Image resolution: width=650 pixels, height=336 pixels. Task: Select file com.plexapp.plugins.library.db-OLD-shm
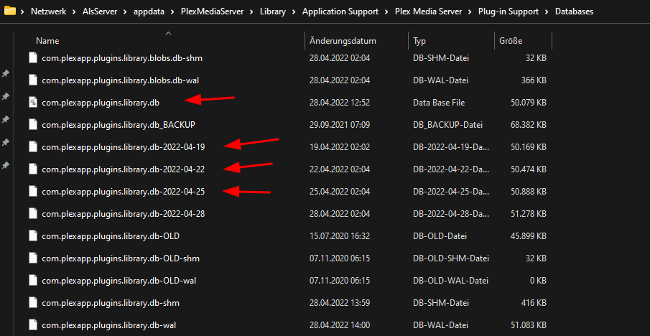tap(121, 259)
